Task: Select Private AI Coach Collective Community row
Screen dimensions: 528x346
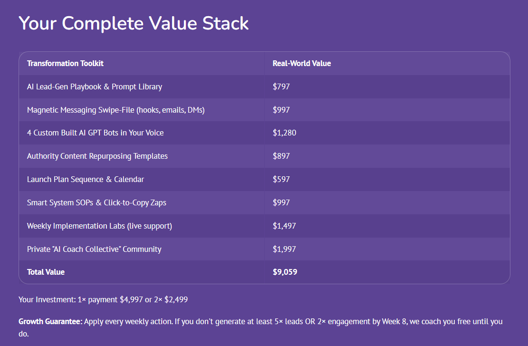Action: point(94,249)
